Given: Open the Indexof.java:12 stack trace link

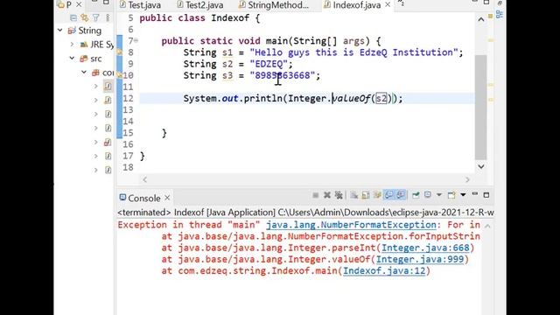Looking at the screenshot, I should [x=384, y=270].
